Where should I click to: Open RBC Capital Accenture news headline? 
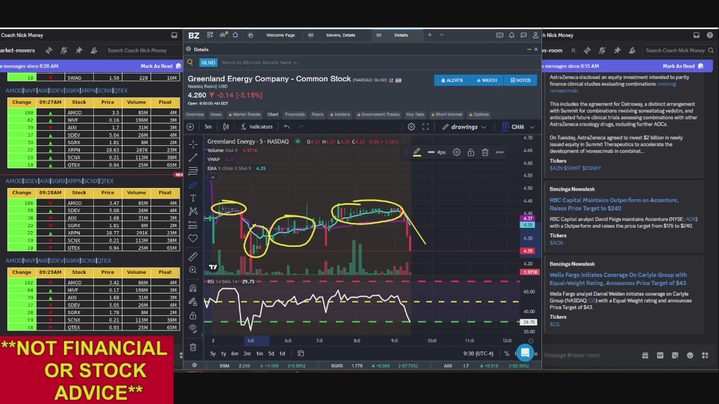click(614, 204)
